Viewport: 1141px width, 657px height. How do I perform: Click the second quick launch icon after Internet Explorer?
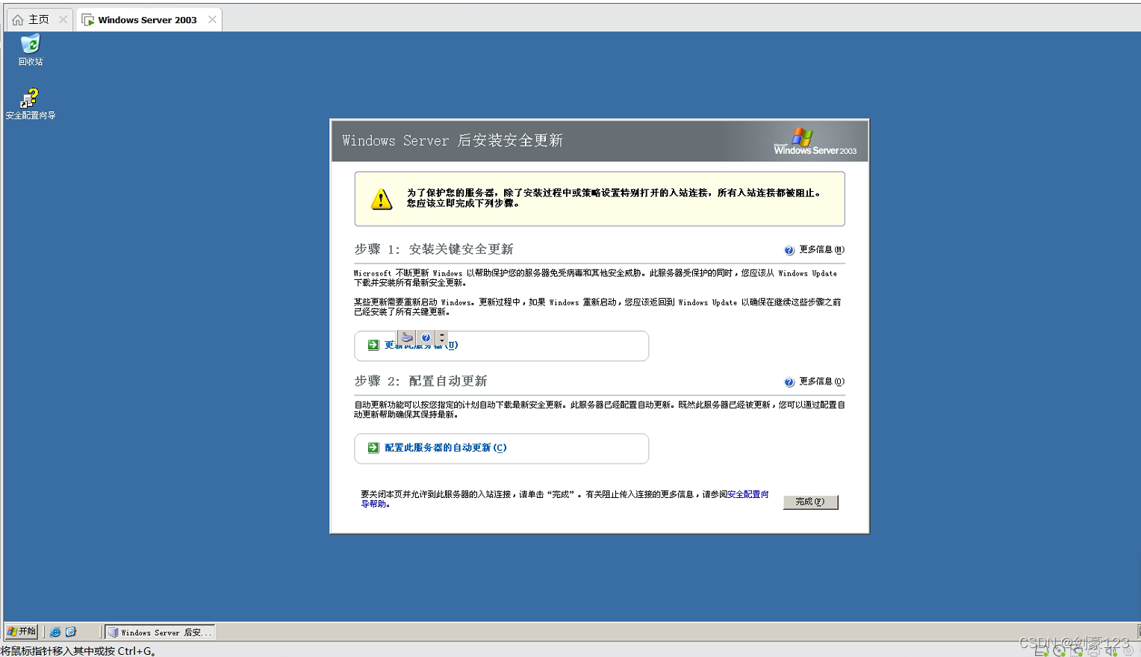click(x=71, y=632)
